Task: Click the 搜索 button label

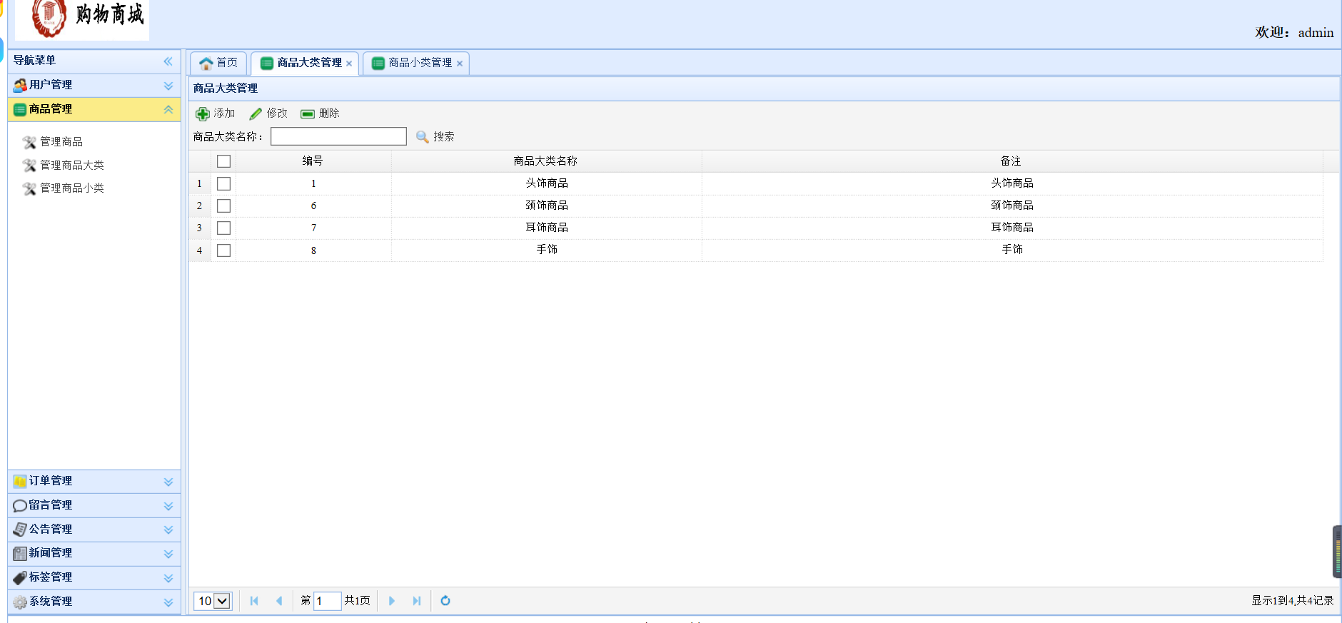Action: [444, 136]
